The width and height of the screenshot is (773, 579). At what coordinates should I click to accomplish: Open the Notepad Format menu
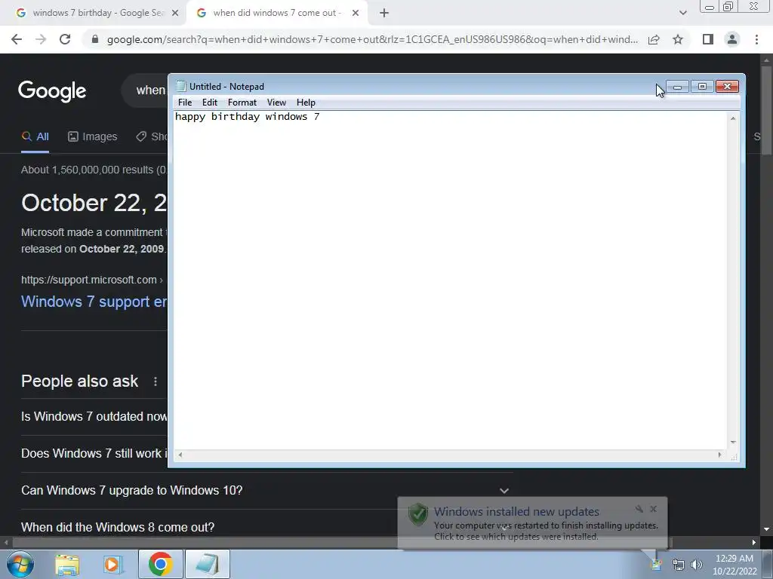[242, 103]
